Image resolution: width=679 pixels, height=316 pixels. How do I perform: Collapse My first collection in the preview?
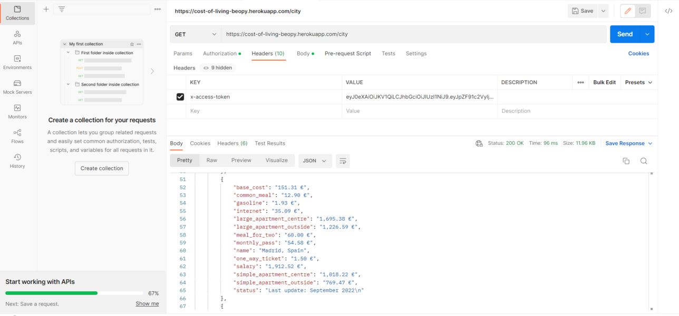tap(65, 44)
